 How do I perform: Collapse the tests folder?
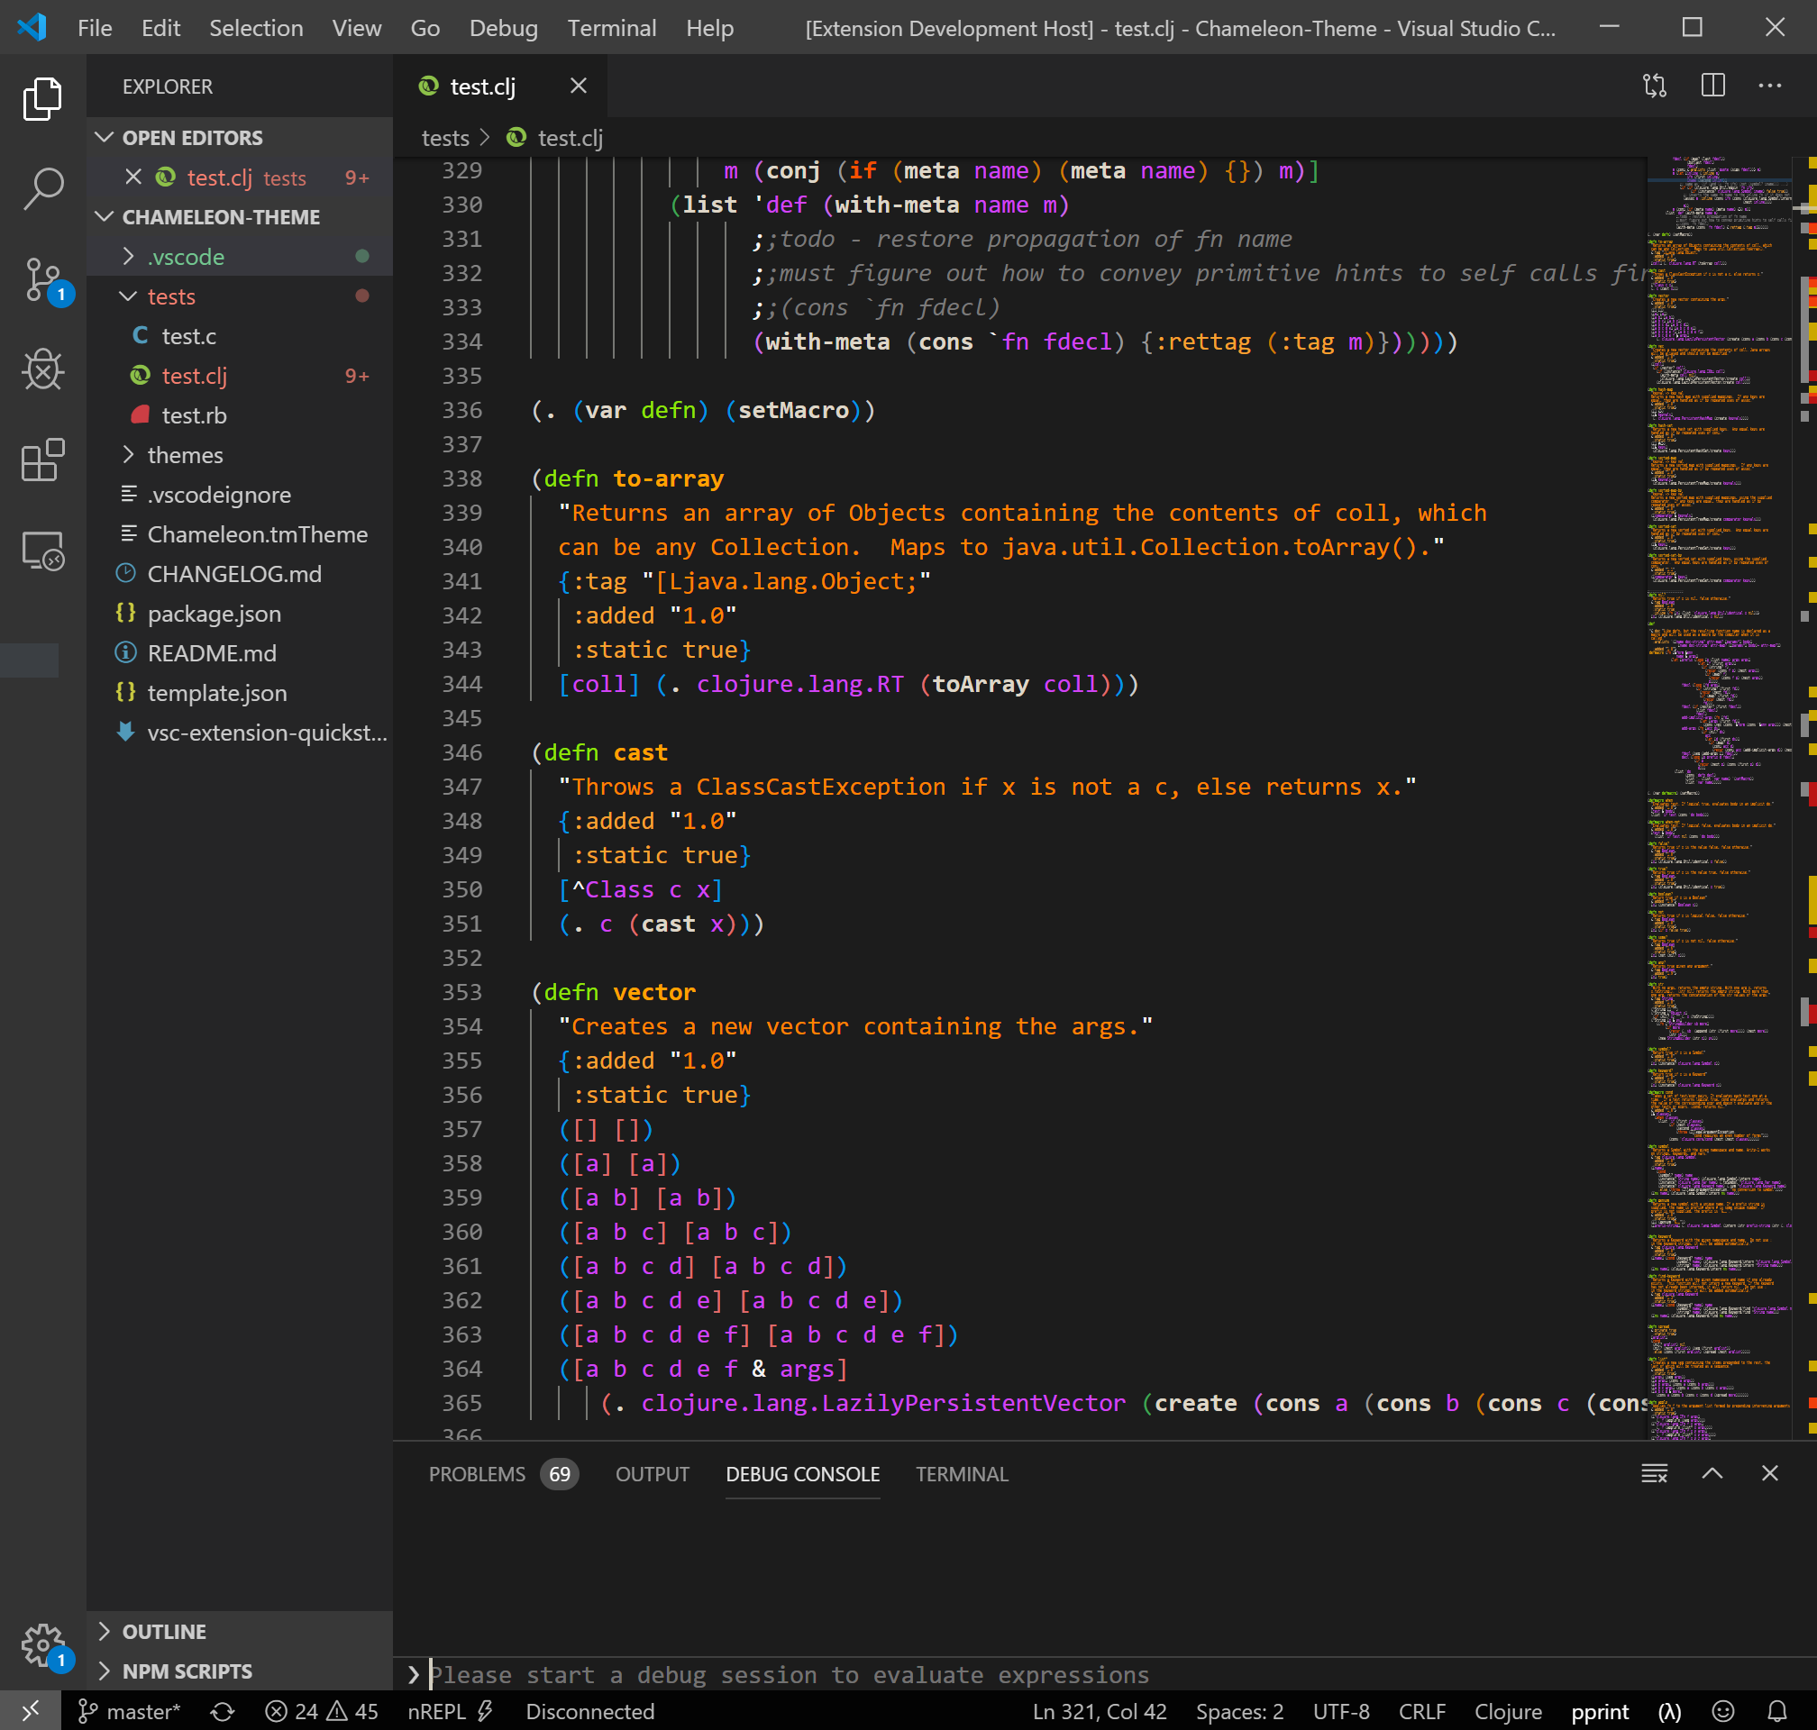[x=240, y=296]
